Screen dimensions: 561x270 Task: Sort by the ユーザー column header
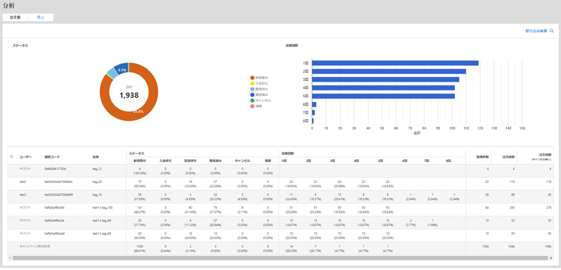pyautogui.click(x=25, y=157)
